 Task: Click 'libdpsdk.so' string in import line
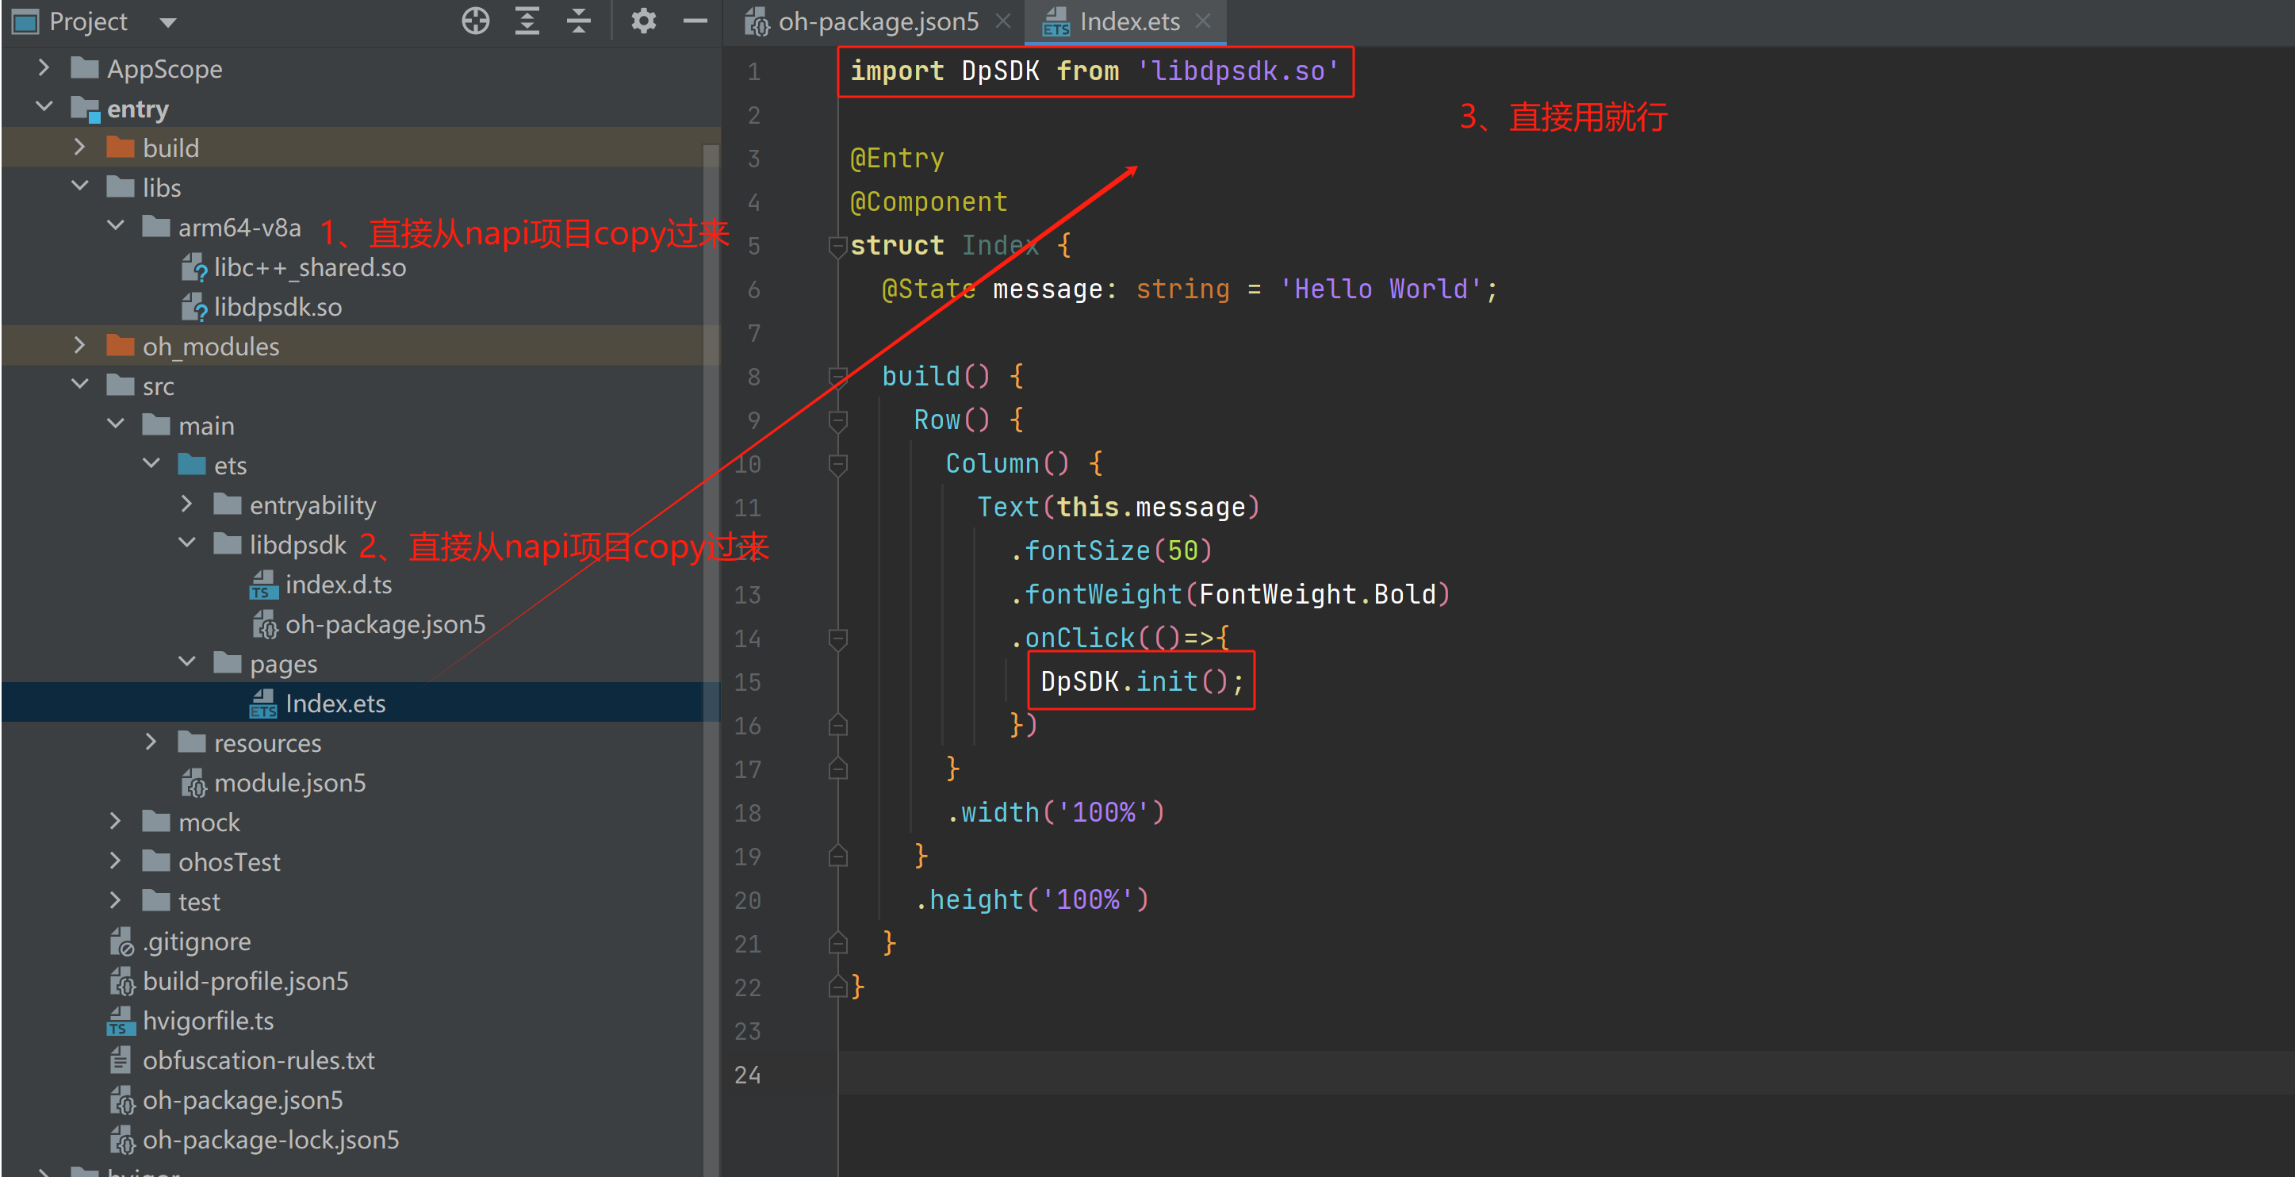pyautogui.click(x=1237, y=71)
